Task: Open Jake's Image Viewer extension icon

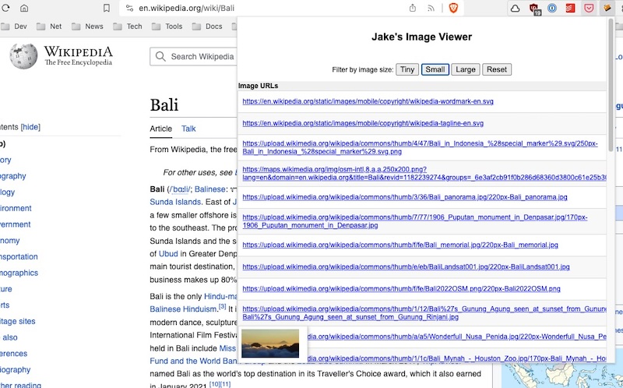Action: pos(607,9)
